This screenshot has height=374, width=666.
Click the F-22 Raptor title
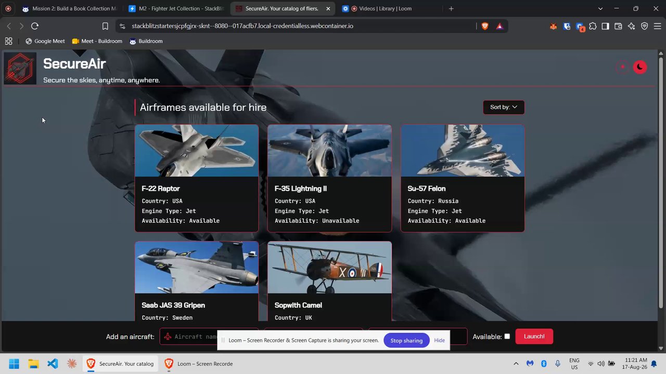[161, 189]
